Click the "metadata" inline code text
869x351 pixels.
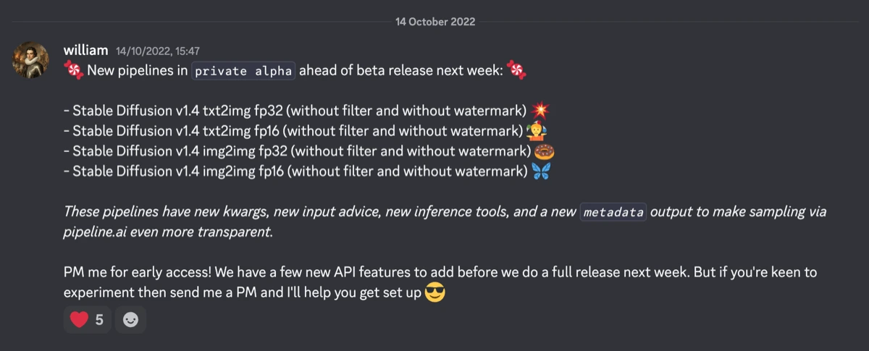coord(613,213)
